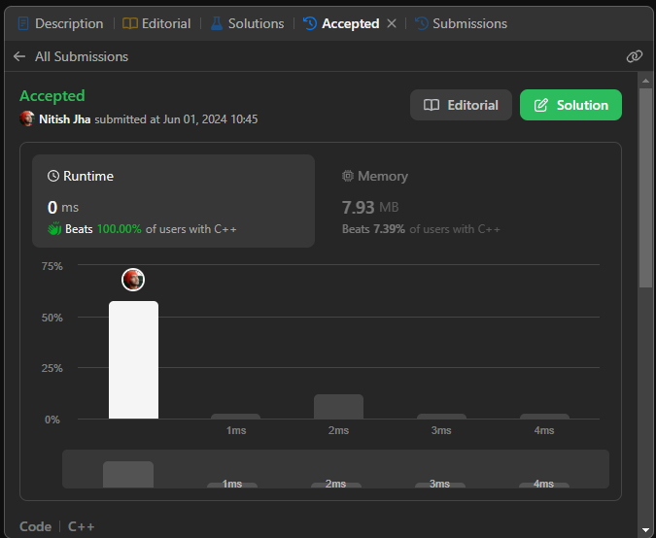Click the 2ms marker in overview strip
This screenshot has height=538, width=656.
(336, 484)
